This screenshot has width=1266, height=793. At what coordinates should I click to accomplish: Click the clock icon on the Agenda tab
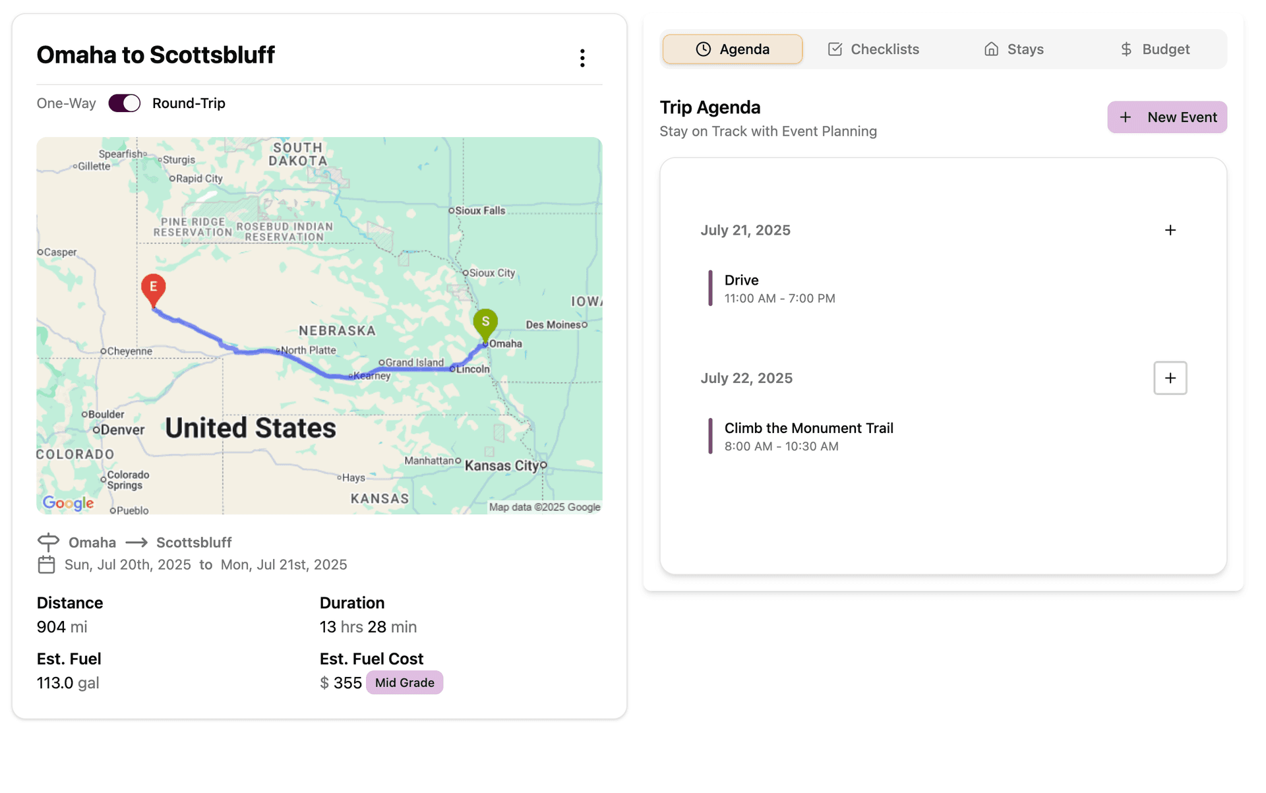704,49
